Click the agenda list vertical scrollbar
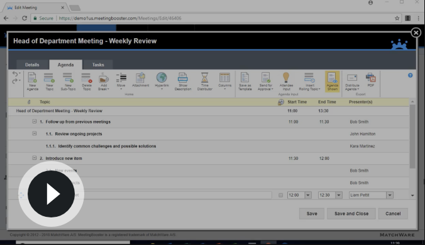This screenshot has width=425, height=245. 412,137
